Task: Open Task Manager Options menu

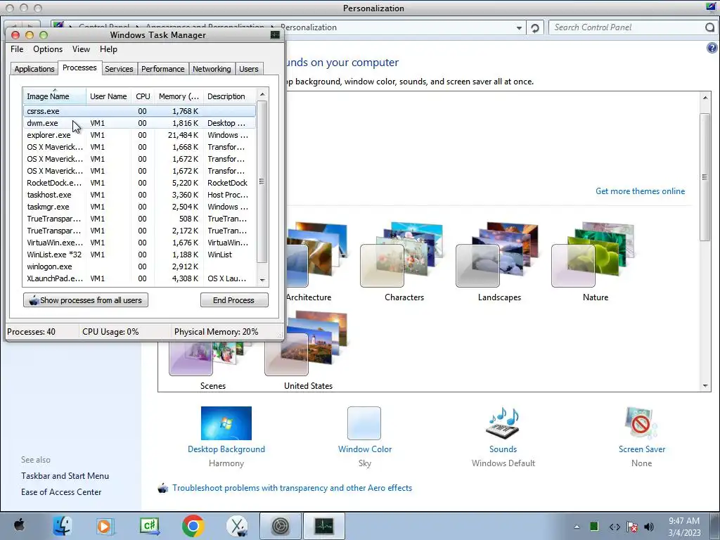Action: (x=48, y=49)
